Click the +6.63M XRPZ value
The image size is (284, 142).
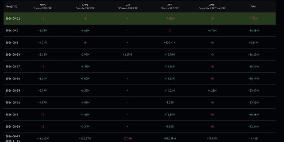point(85,31)
